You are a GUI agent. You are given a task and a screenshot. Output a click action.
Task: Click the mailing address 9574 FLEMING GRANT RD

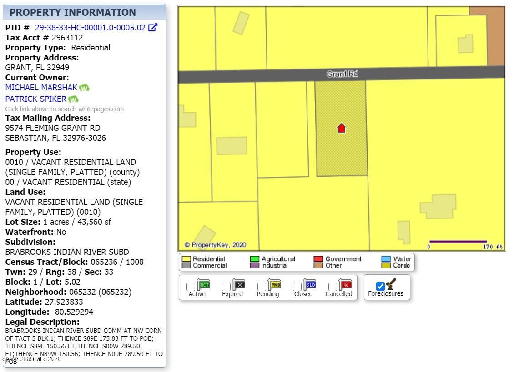coord(53,128)
